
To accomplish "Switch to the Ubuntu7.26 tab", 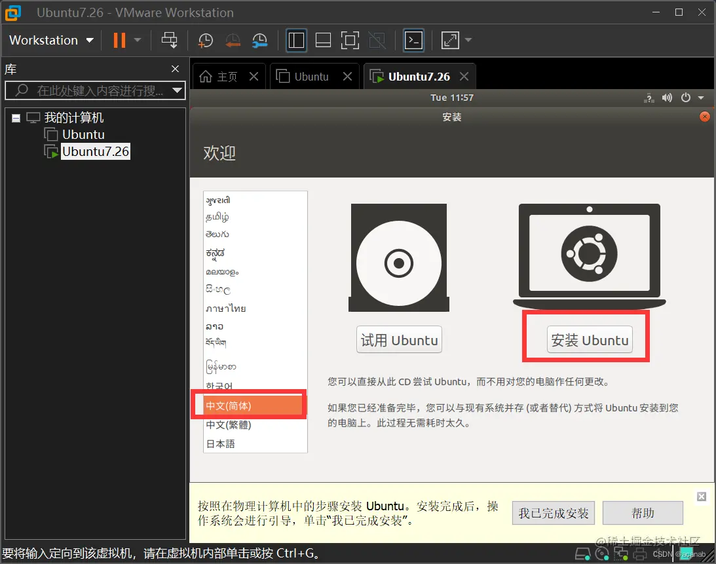I will point(410,76).
